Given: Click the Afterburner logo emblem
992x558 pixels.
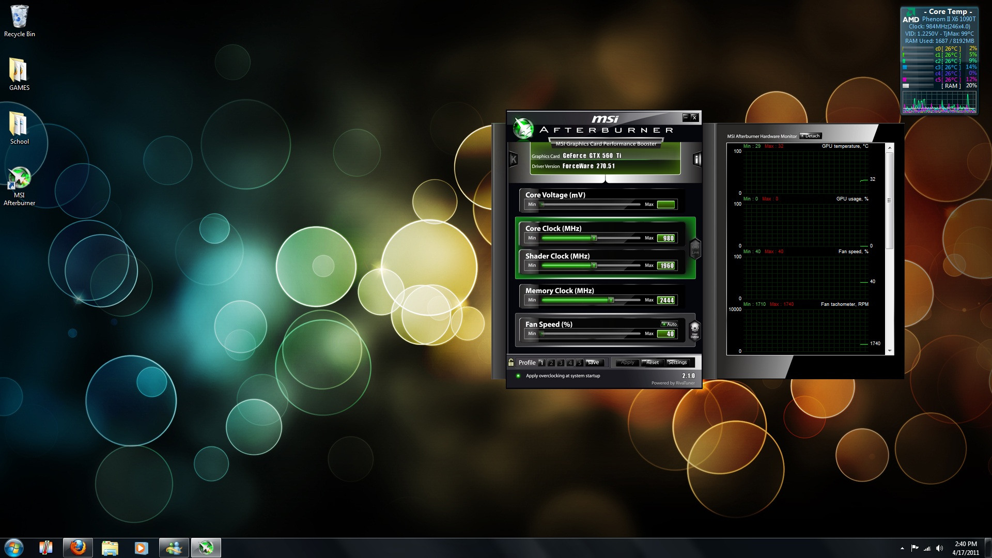Looking at the screenshot, I should [523, 128].
